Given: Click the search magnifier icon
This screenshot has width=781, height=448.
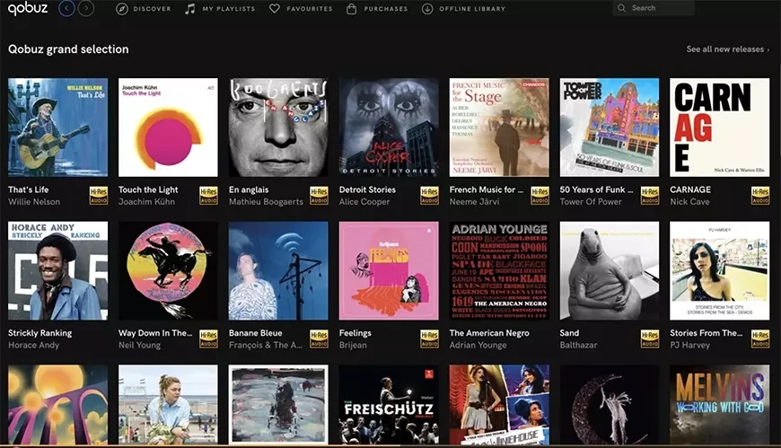Looking at the screenshot, I should click(x=622, y=8).
